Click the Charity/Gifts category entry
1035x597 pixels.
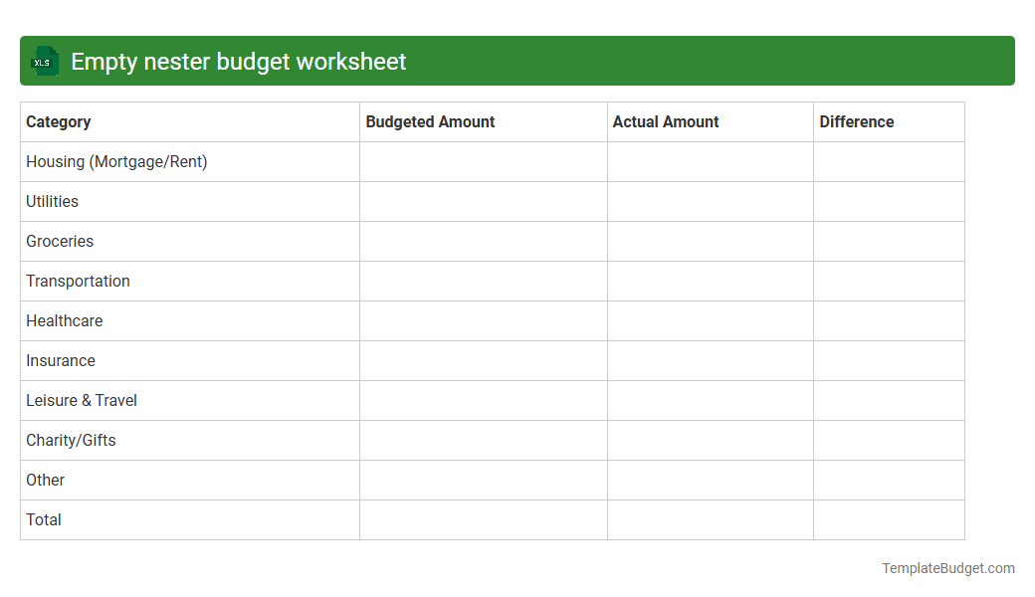(70, 440)
